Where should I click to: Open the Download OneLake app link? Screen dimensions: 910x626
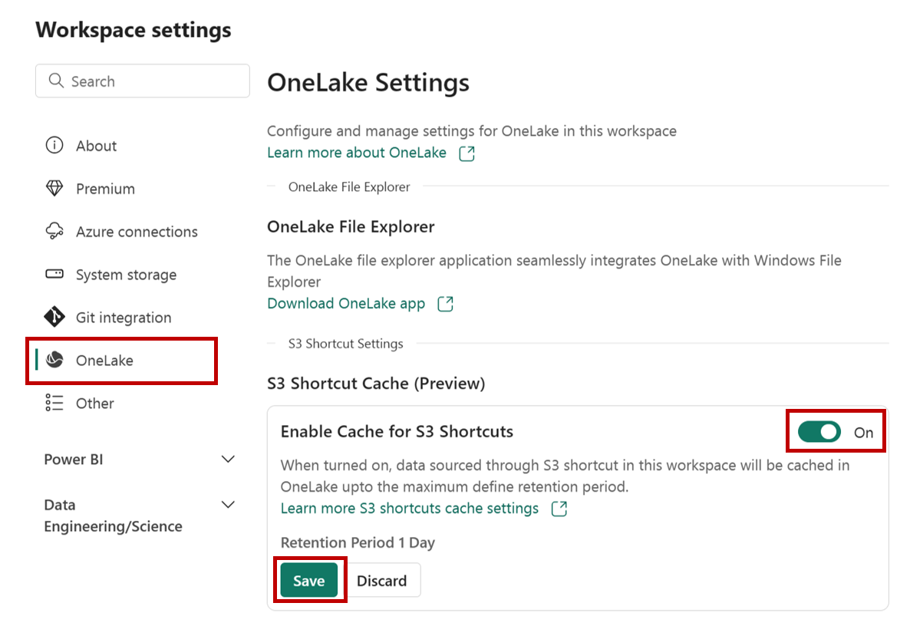pyautogui.click(x=347, y=304)
